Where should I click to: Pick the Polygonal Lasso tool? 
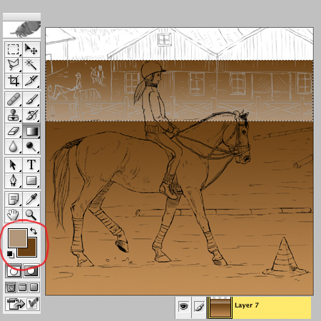click(14, 65)
